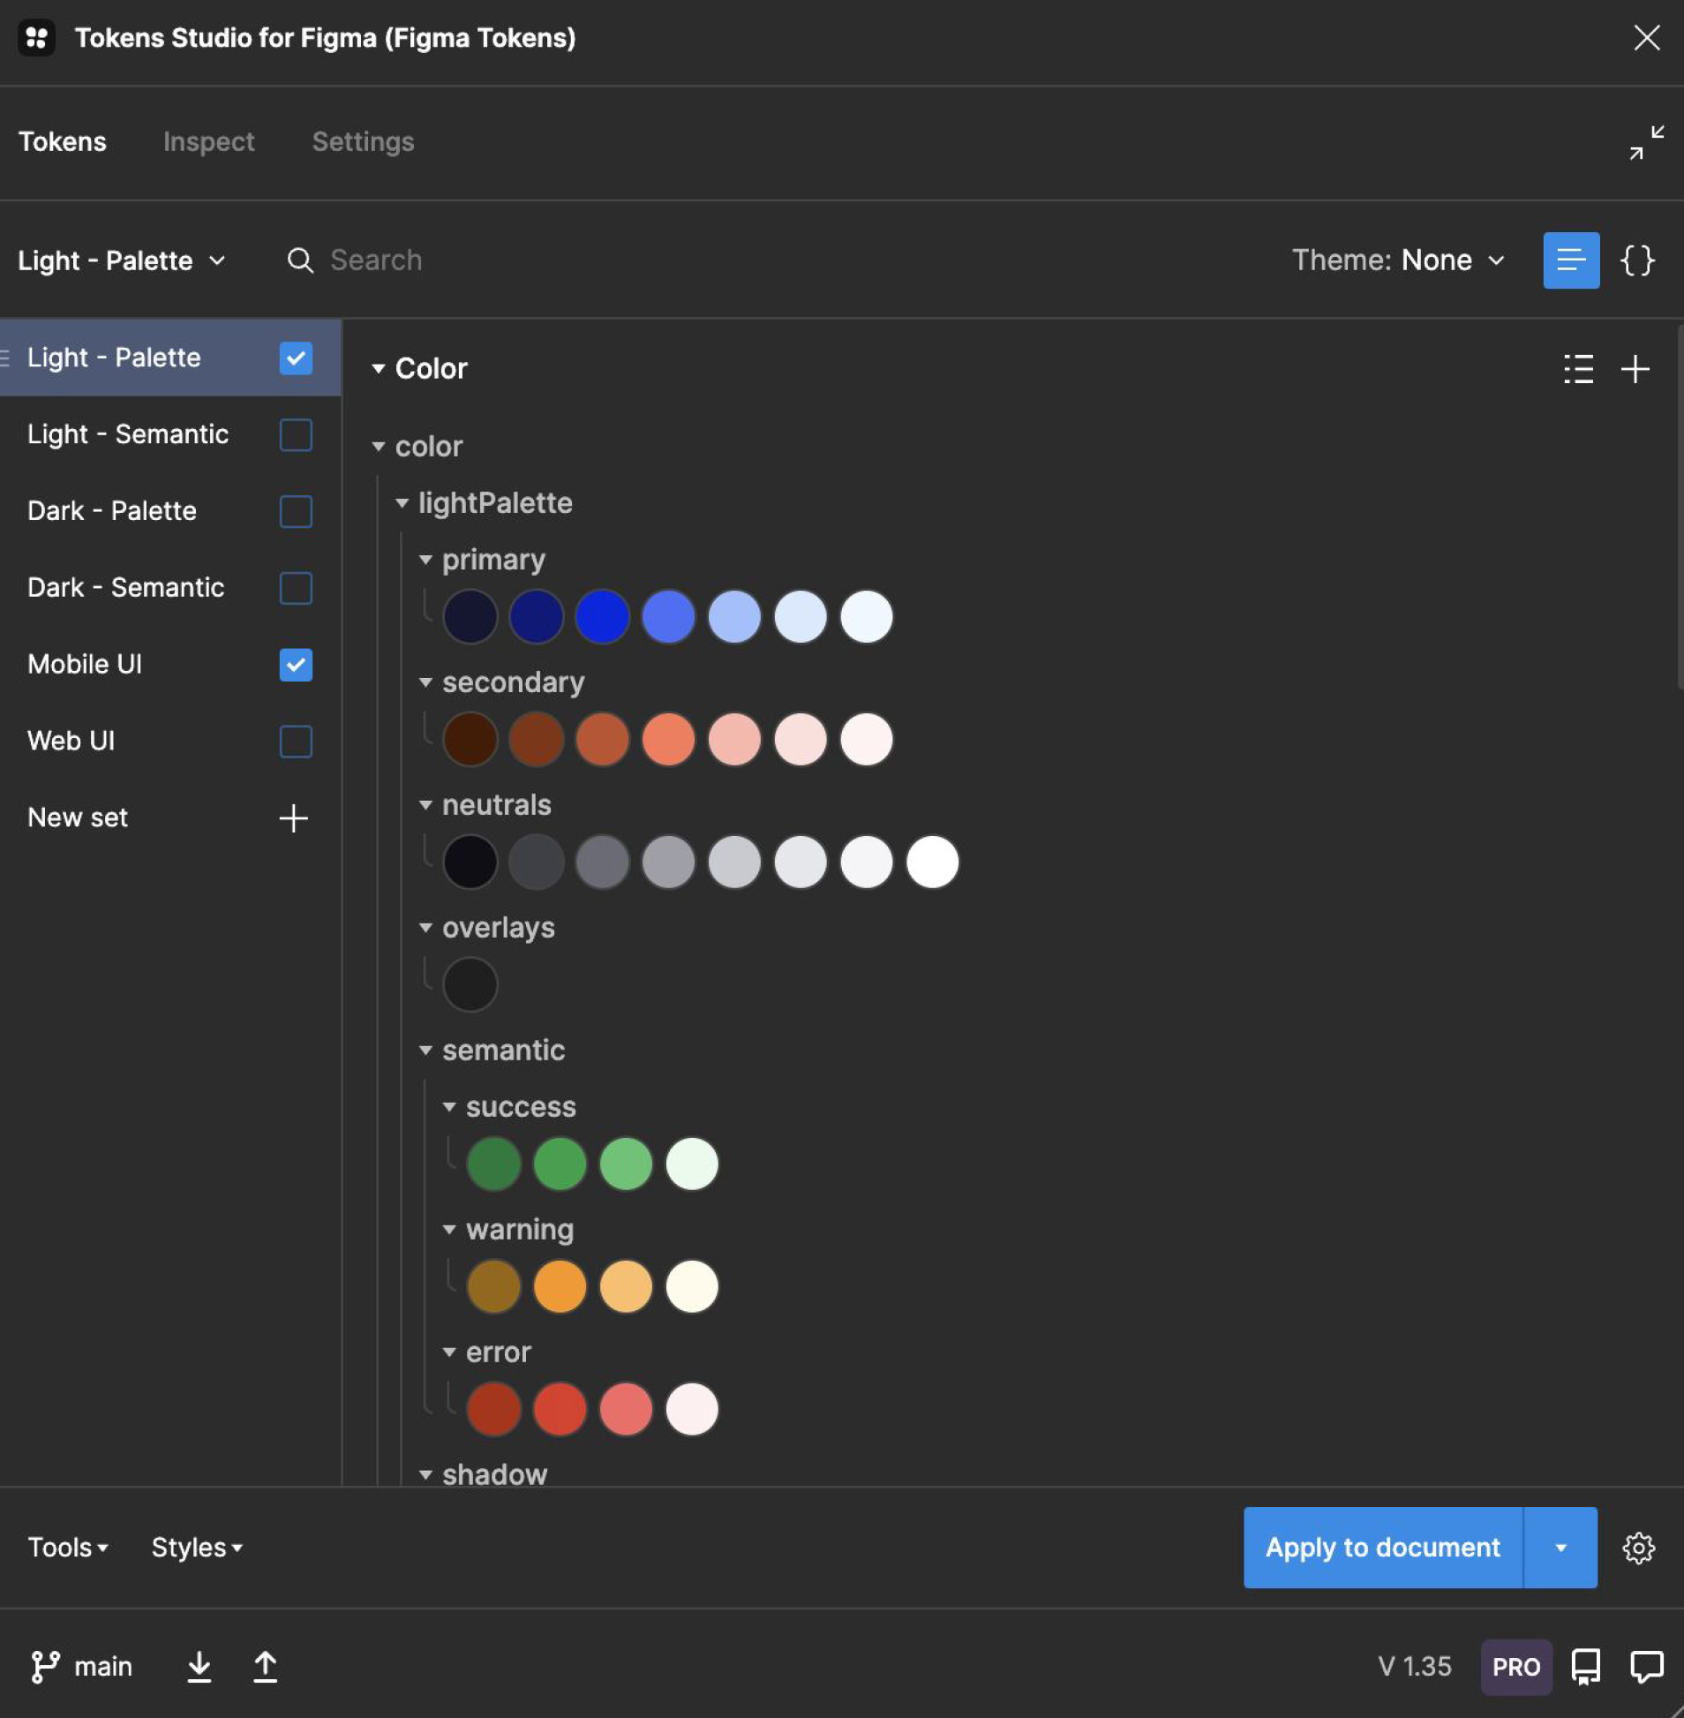Screen dimensions: 1684x1718
Task: Enable the Dark - Palette checkbox
Action: click(296, 511)
